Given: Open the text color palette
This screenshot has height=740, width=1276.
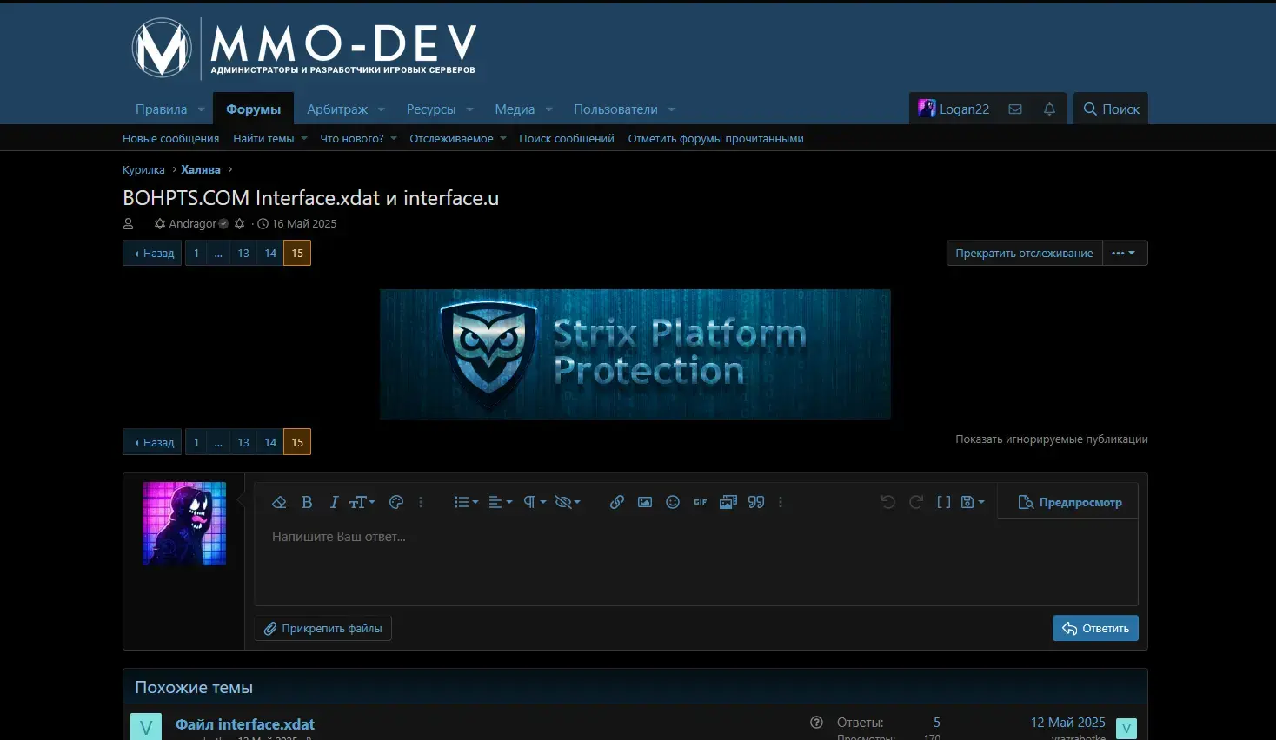Looking at the screenshot, I should click(396, 502).
